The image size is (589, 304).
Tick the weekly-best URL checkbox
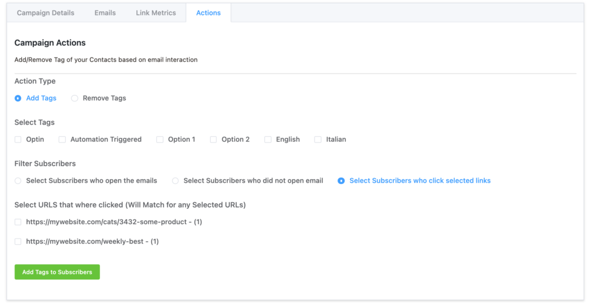pos(18,242)
